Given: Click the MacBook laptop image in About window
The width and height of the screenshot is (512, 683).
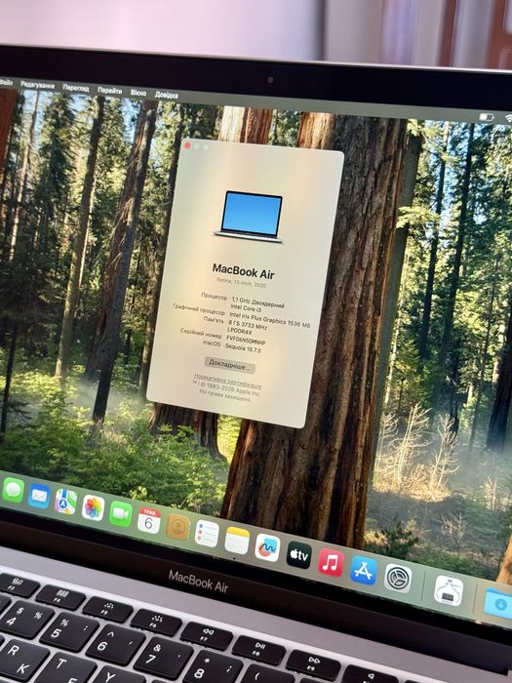Looking at the screenshot, I should [251, 217].
